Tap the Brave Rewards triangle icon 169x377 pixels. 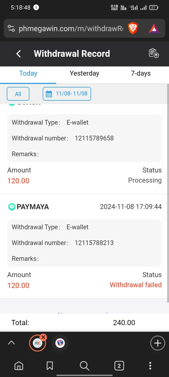click(x=154, y=28)
